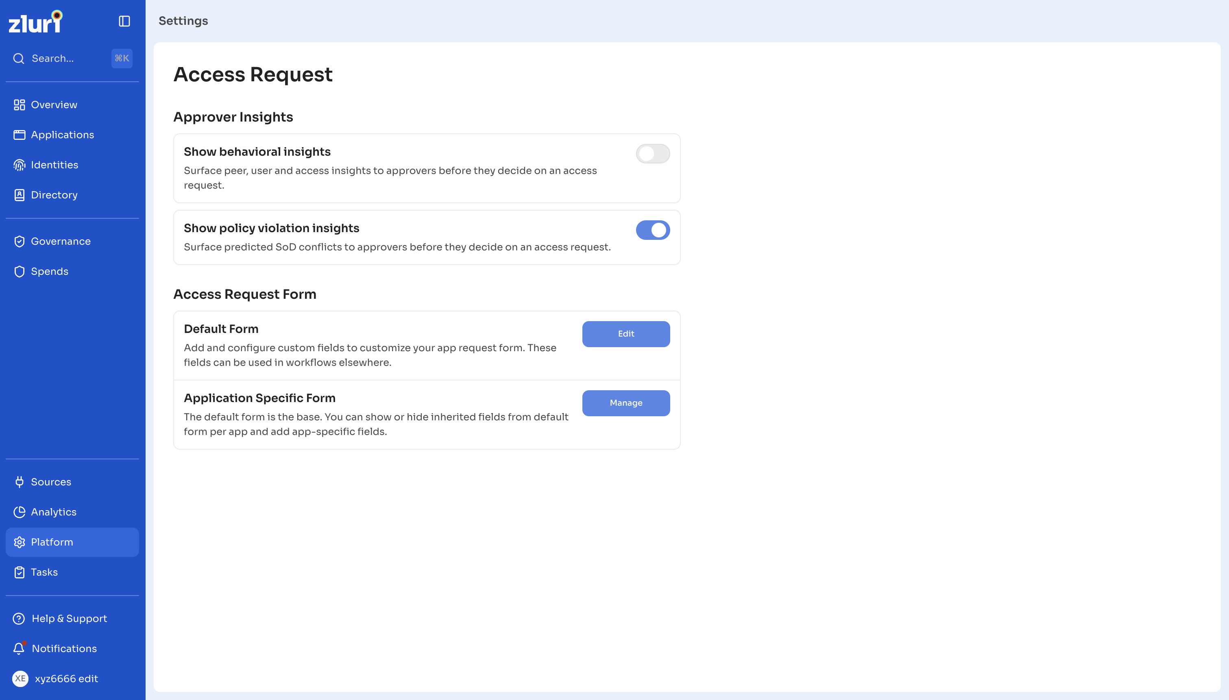Viewport: 1229px width, 700px height.
Task: Enable Show behavioral insights toggle
Action: click(652, 154)
